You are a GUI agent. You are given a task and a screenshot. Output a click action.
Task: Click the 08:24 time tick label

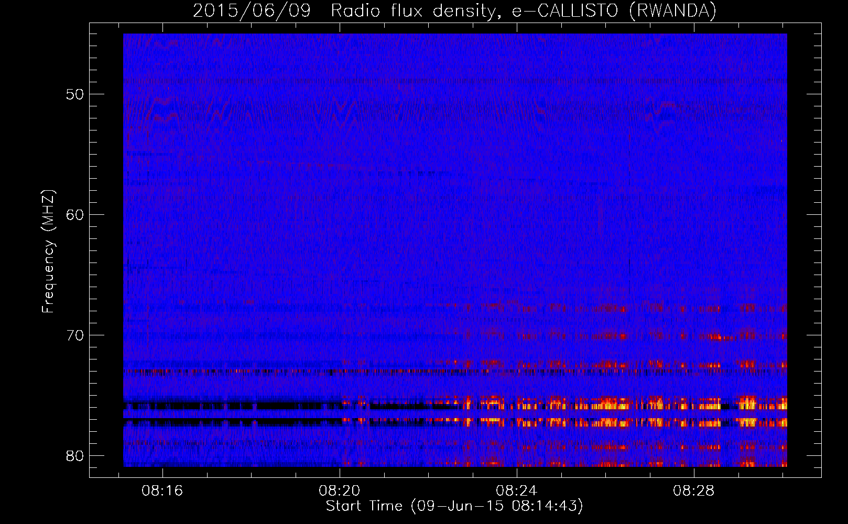click(517, 490)
